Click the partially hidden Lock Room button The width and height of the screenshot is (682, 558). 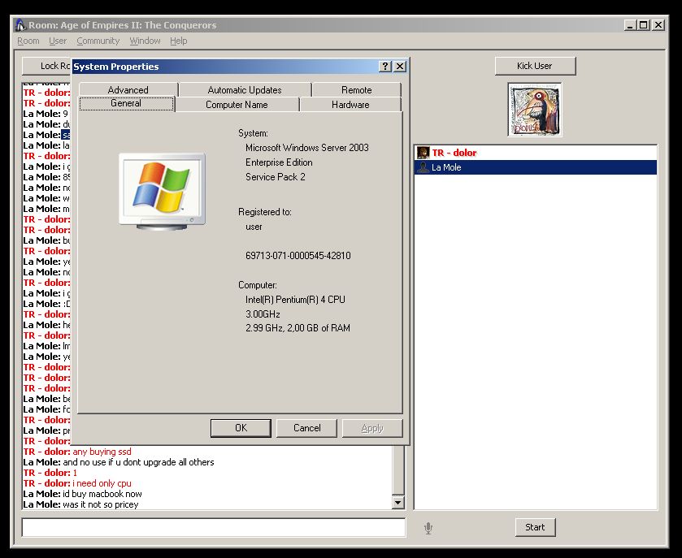point(46,66)
